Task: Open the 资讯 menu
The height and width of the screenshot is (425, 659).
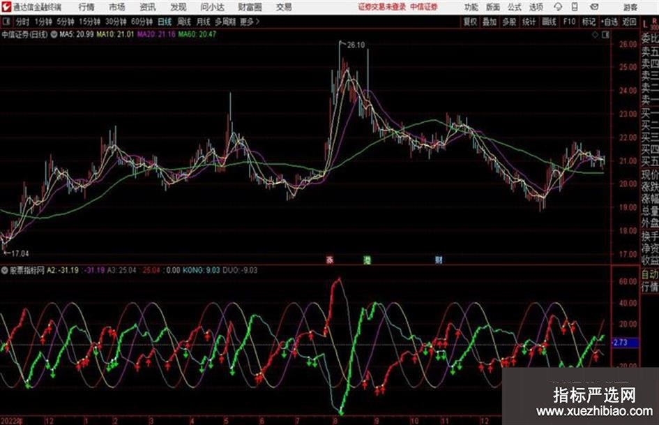Action: tap(148, 7)
